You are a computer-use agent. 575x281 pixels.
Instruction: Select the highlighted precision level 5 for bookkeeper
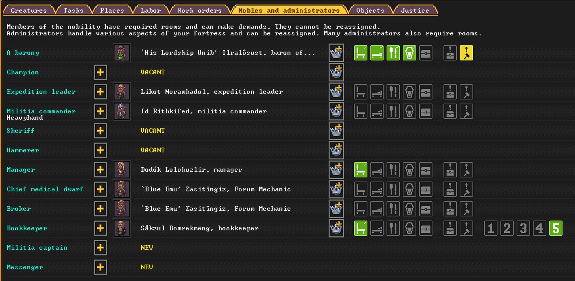(x=555, y=228)
